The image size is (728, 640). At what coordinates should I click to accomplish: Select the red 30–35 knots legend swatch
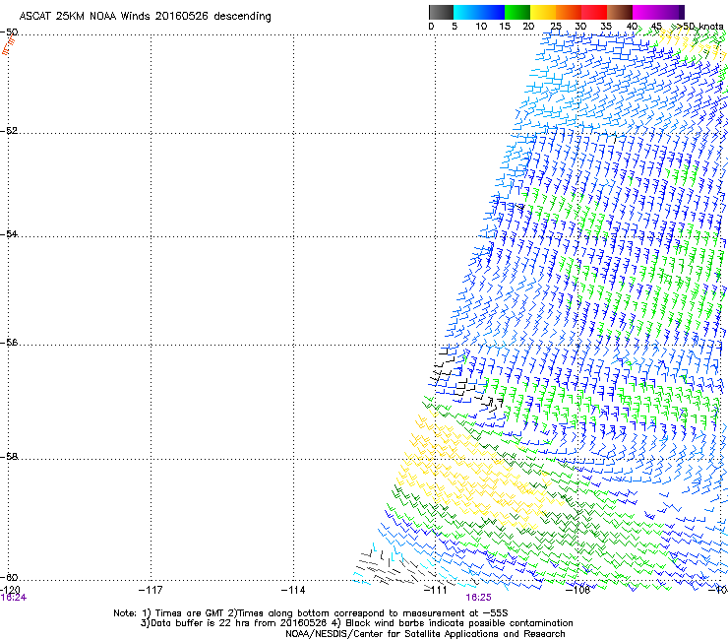[x=594, y=12]
